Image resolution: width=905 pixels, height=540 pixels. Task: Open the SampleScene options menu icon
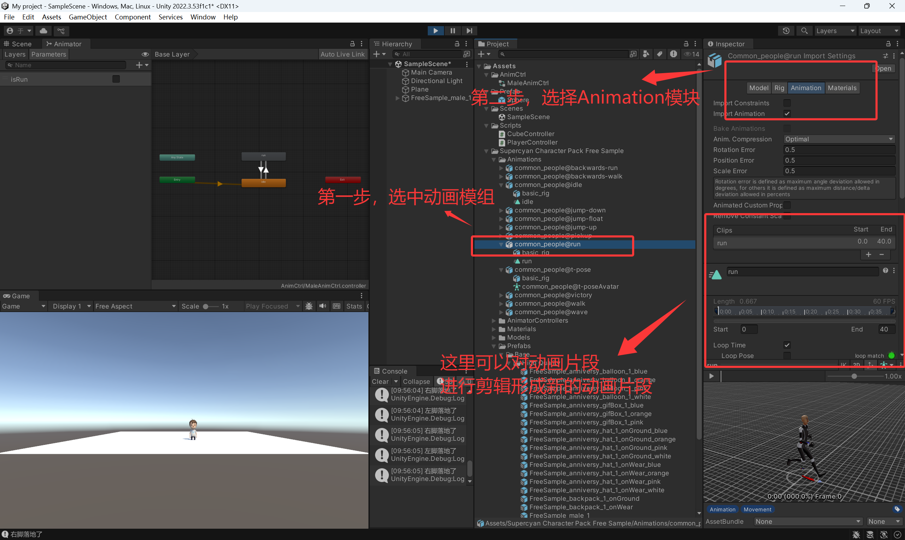[467, 64]
